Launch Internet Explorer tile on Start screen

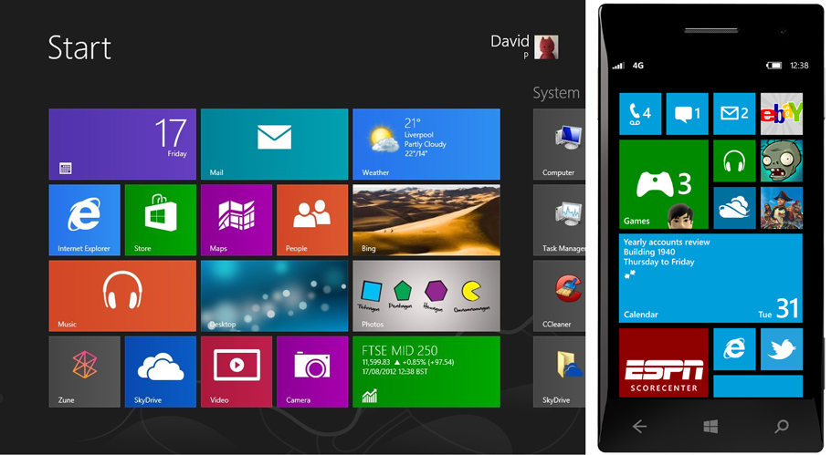[x=85, y=220]
